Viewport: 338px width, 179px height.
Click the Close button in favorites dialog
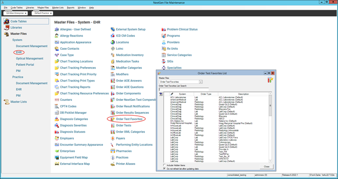267,166
